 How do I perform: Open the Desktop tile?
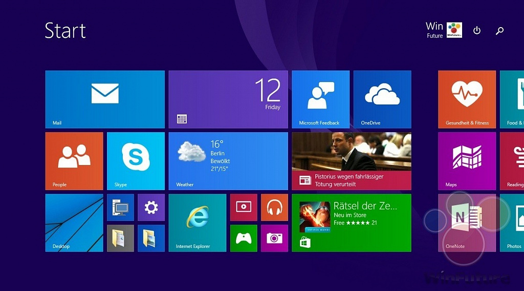[74, 223]
